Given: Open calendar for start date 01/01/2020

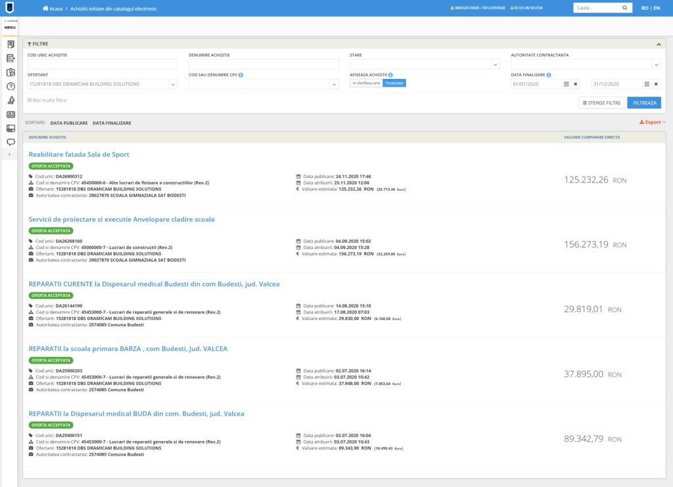Looking at the screenshot, I should [x=567, y=84].
